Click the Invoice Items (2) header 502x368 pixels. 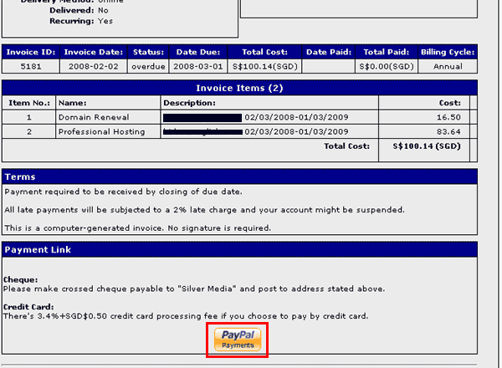pos(239,88)
